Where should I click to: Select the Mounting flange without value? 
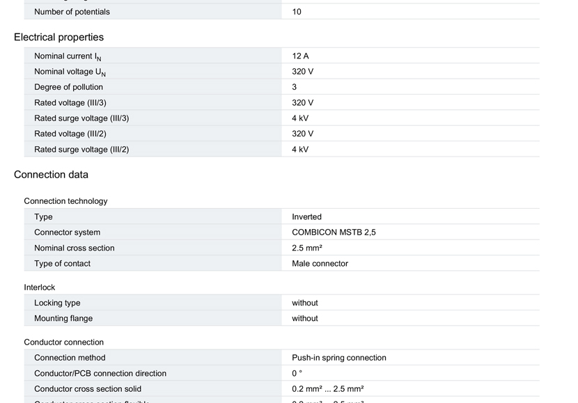tap(305, 318)
